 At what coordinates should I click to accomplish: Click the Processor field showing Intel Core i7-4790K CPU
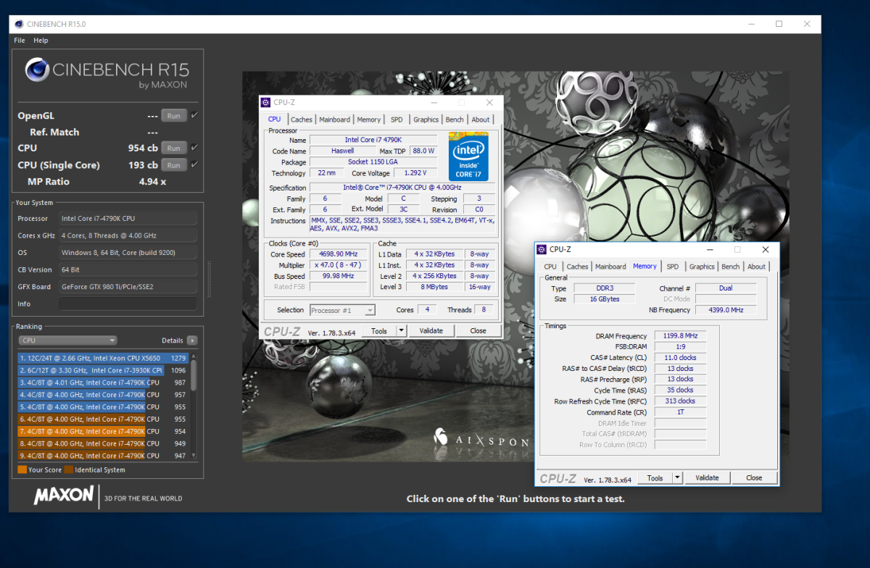click(128, 218)
